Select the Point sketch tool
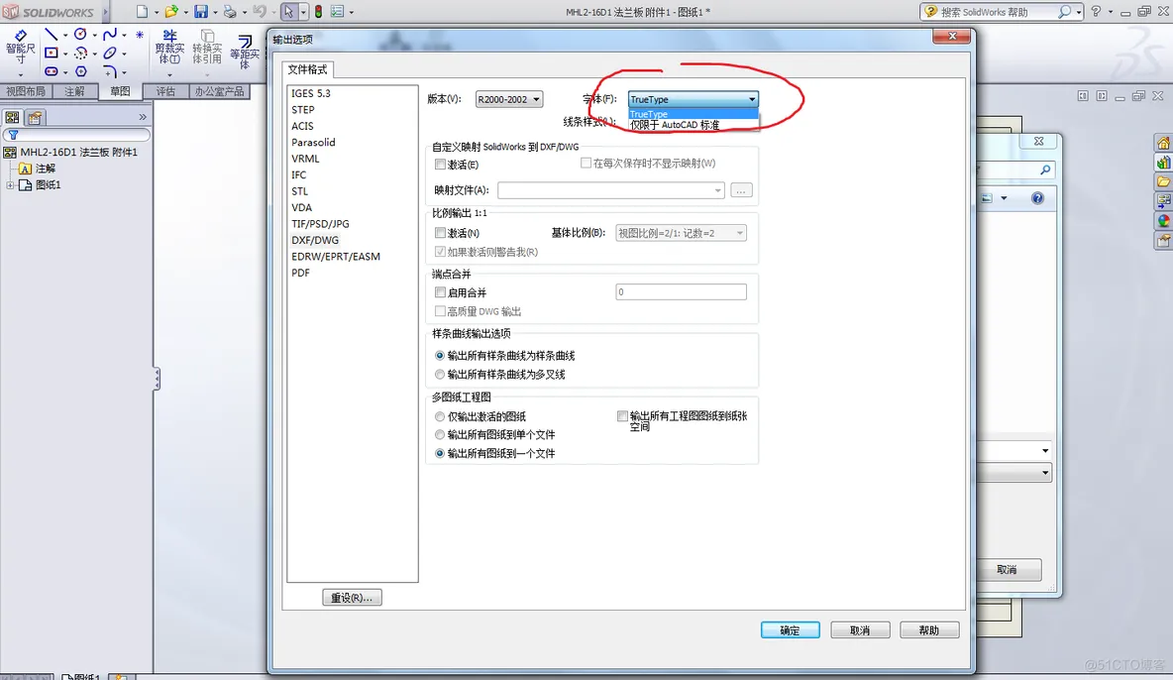This screenshot has width=1173, height=680. click(140, 35)
